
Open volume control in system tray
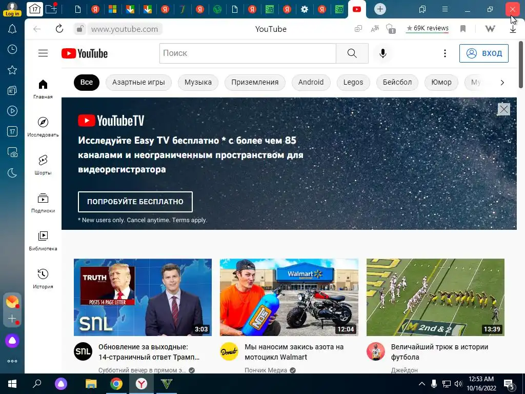[x=458, y=384]
